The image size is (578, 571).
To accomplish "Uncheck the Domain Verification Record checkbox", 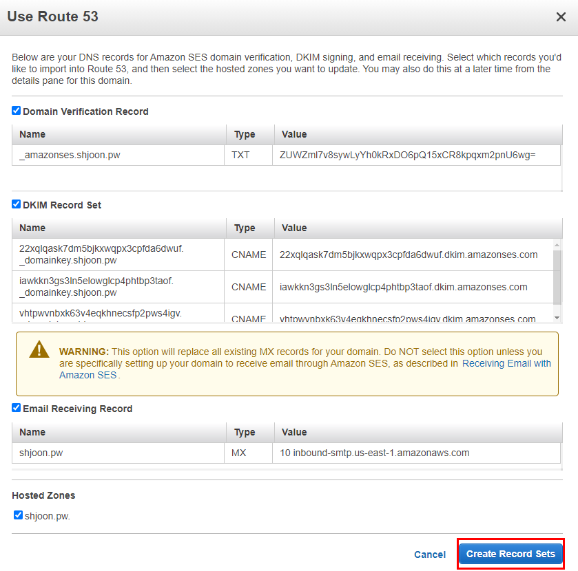I will pos(17,111).
